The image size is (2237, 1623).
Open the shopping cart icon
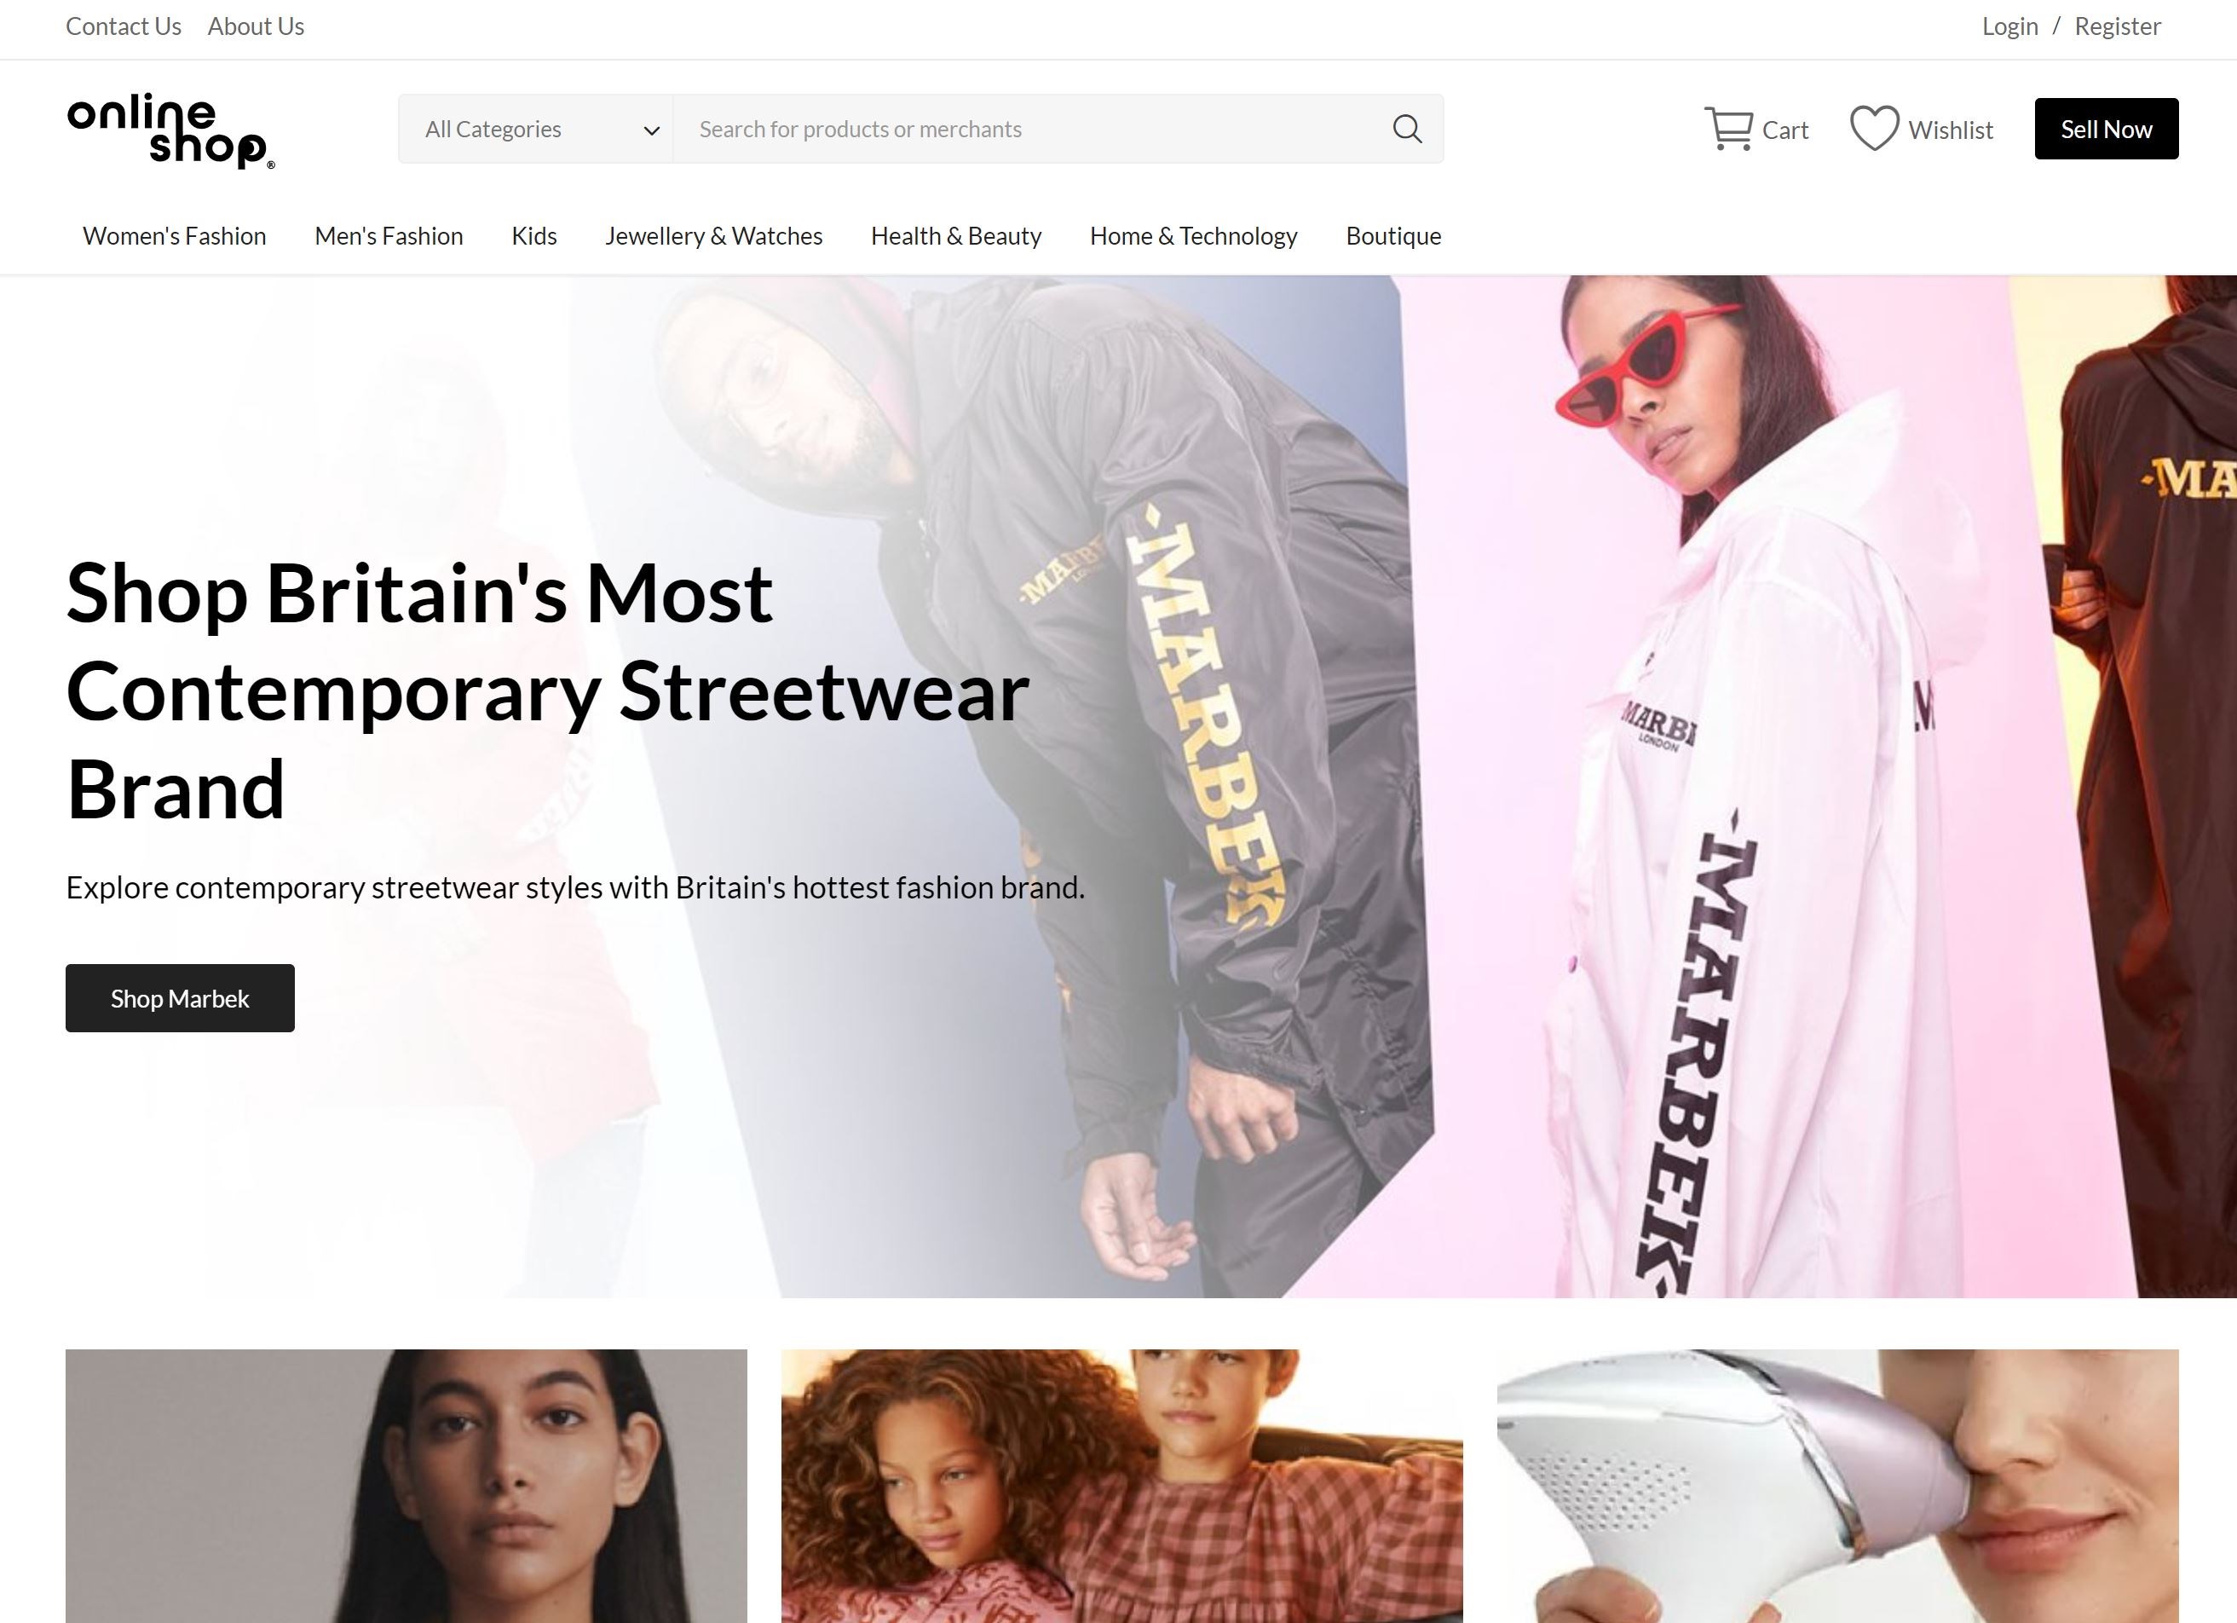point(1728,130)
